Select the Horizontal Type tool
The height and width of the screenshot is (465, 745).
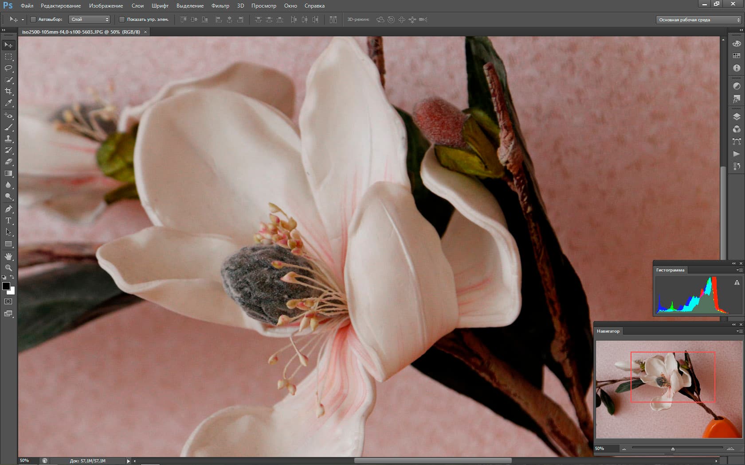(8, 221)
